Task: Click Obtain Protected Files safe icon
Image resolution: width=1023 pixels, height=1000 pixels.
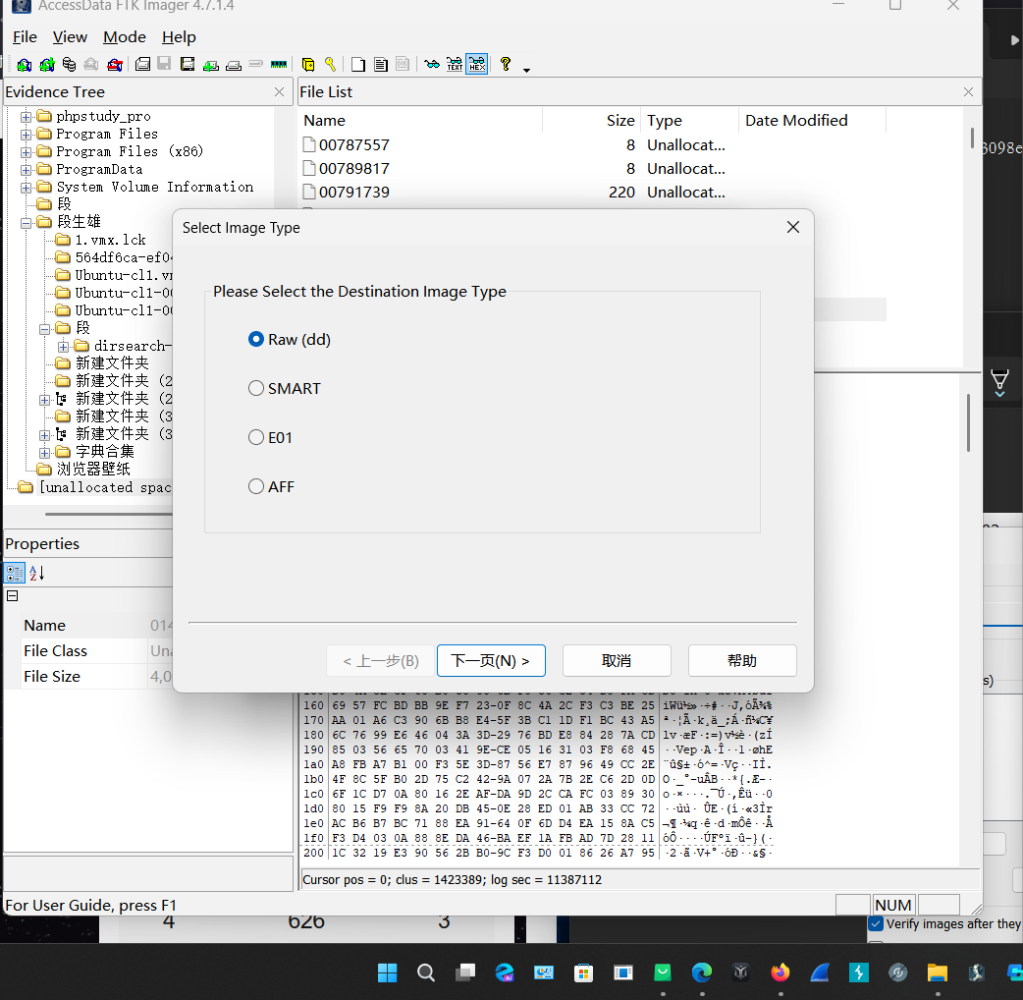Action: coord(308,64)
